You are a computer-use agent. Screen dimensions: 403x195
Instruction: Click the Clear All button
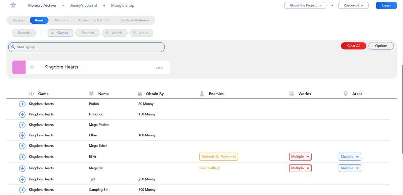(354, 46)
